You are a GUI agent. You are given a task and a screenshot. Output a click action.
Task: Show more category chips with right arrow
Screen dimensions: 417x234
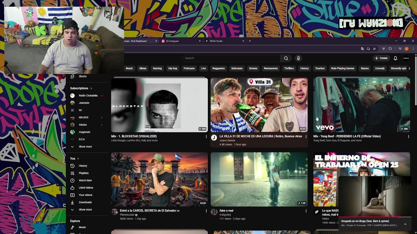point(409,68)
